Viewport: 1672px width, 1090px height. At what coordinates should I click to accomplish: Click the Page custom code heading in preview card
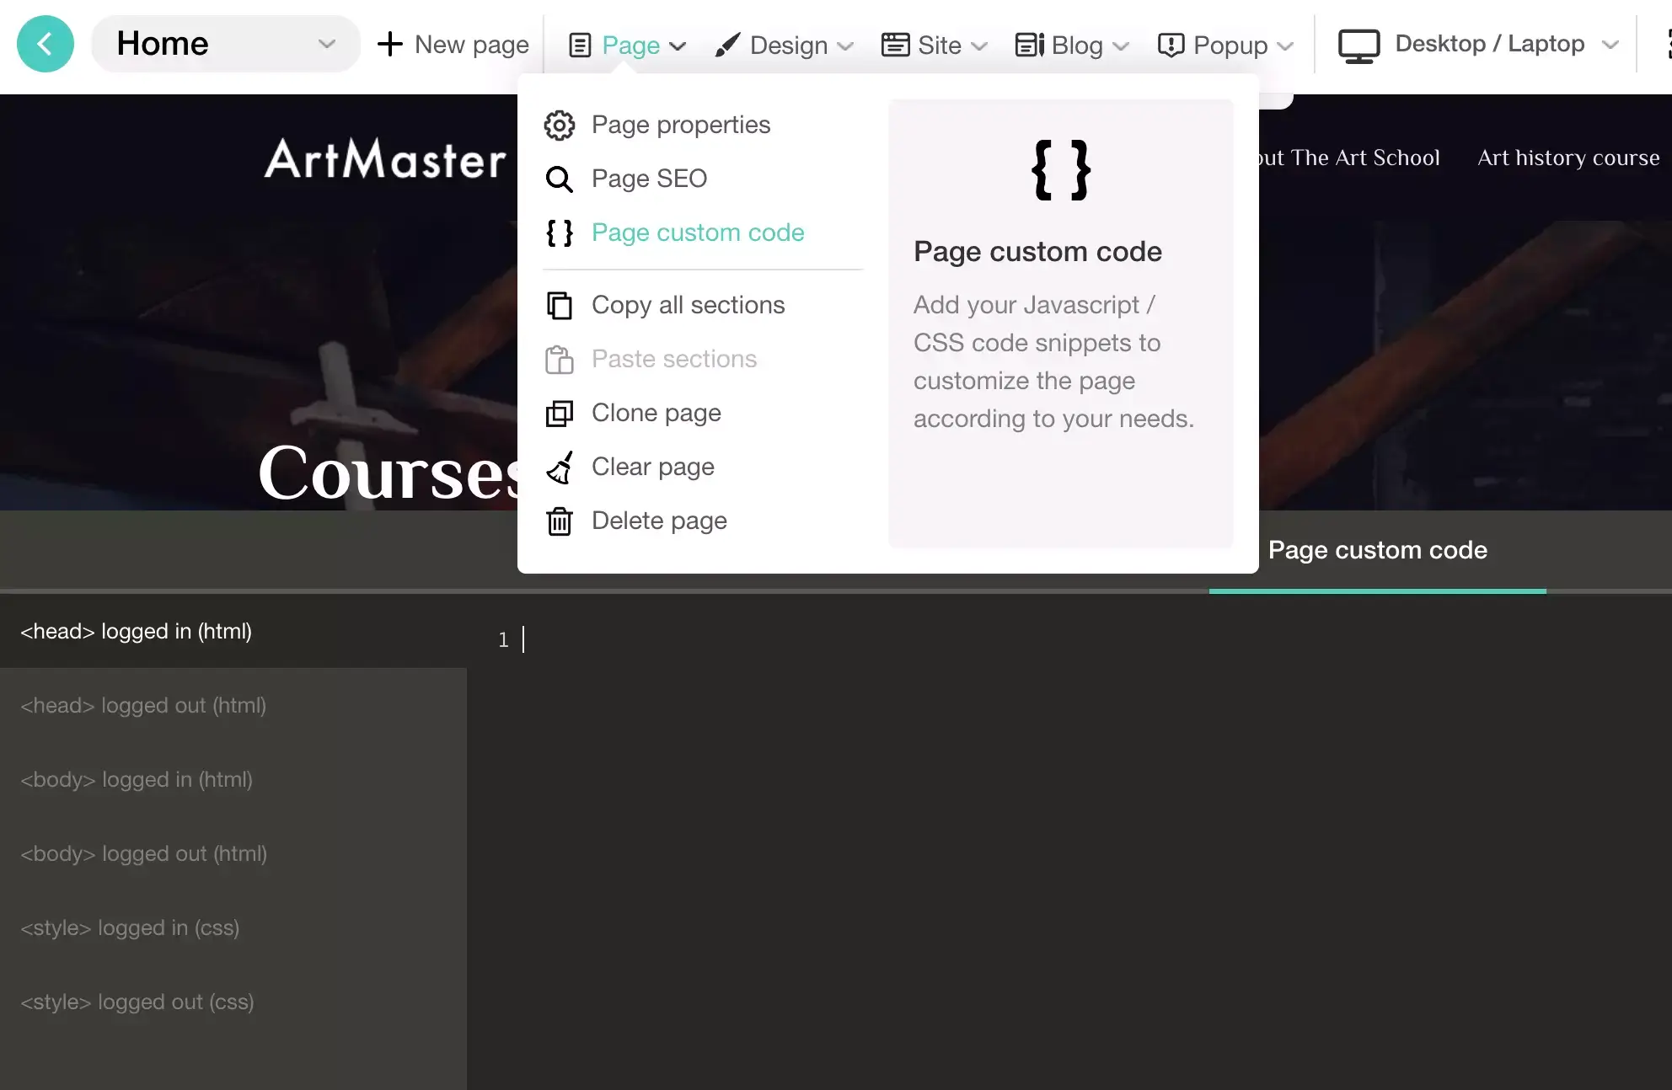pyautogui.click(x=1037, y=252)
